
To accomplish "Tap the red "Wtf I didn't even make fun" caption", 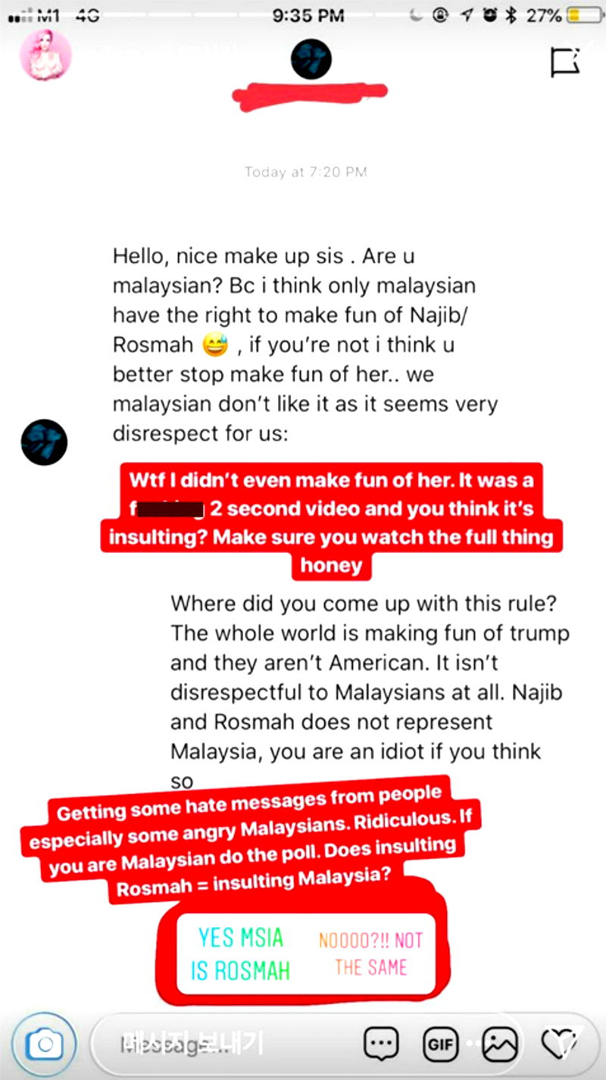I will (x=332, y=523).
